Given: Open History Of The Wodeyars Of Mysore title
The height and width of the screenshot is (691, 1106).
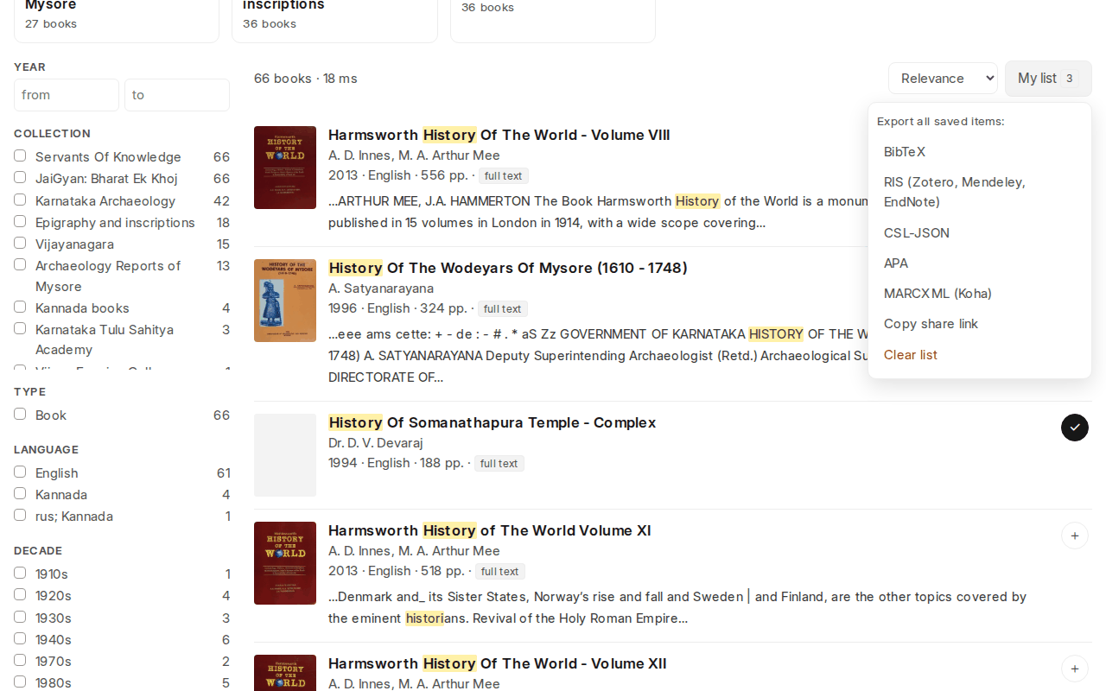Looking at the screenshot, I should (508, 268).
